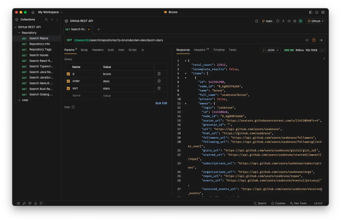This screenshot has height=222, width=341.
Task: Open preferences gear in status bar
Action: 18,203
